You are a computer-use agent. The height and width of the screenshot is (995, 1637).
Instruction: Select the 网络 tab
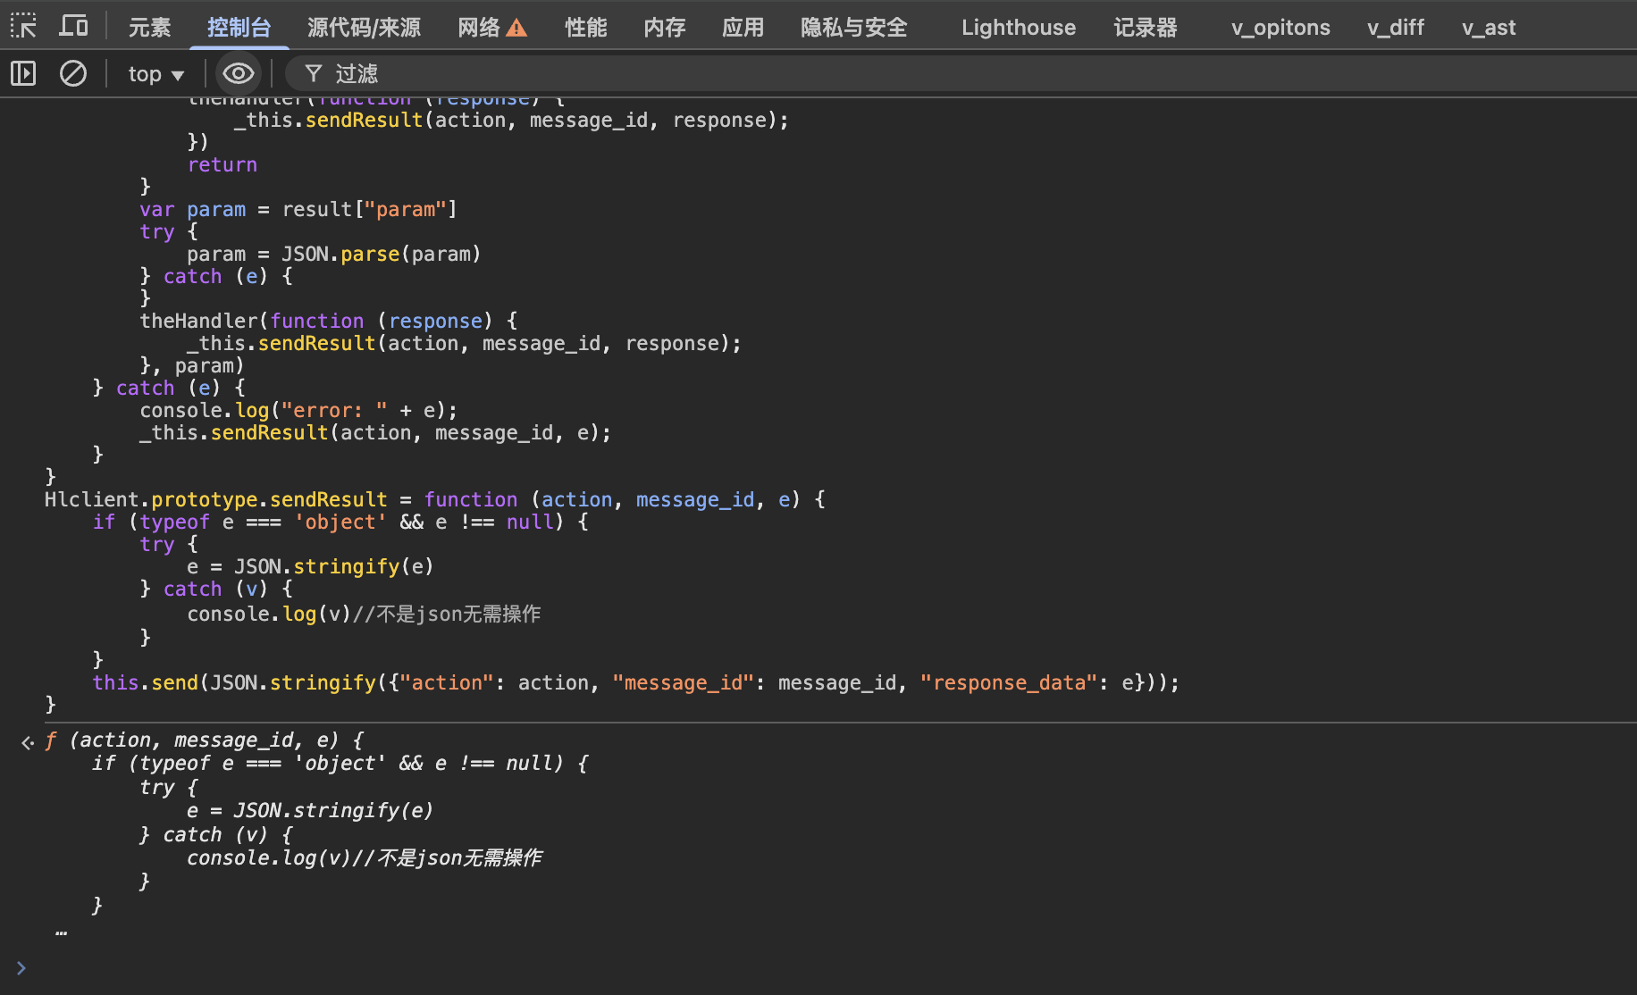click(479, 28)
